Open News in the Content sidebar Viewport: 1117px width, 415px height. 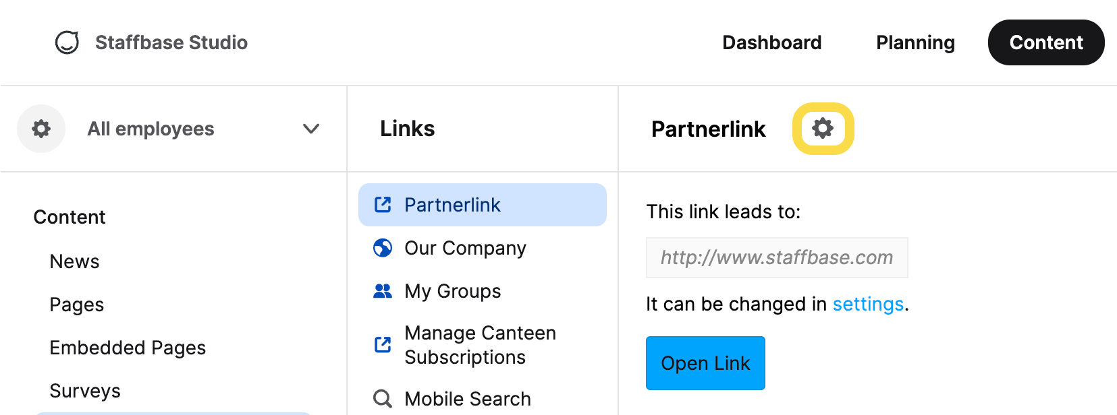[74, 261]
